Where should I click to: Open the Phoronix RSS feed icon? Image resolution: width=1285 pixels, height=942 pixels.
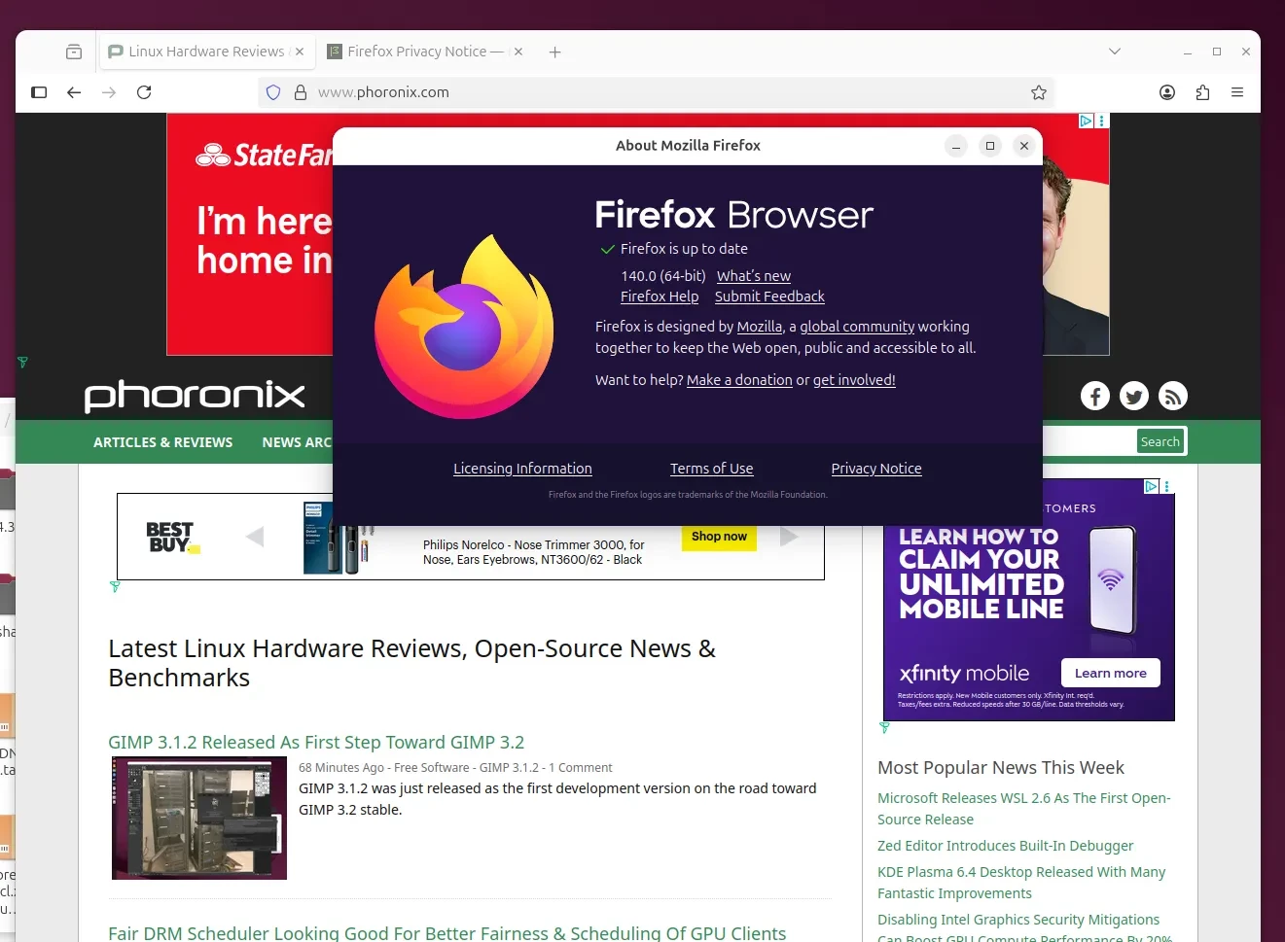tap(1173, 396)
